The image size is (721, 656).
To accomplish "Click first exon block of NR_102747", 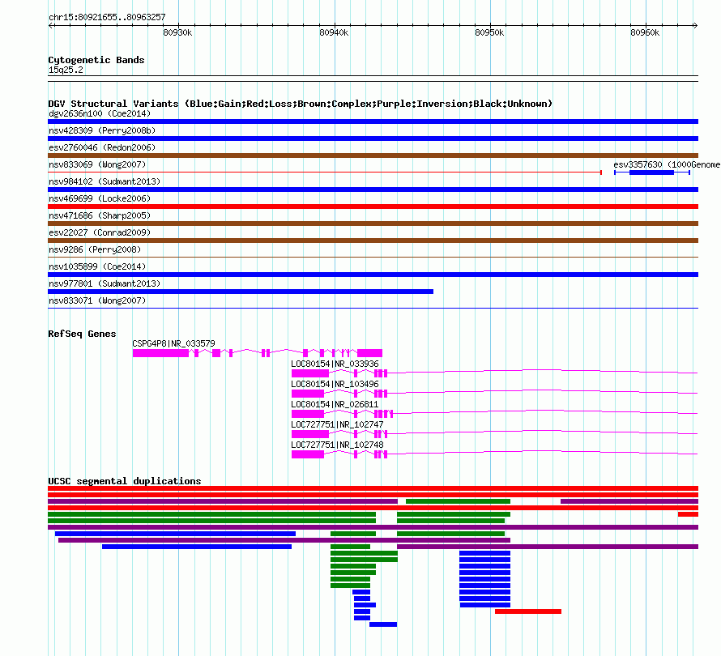I will (x=310, y=434).
